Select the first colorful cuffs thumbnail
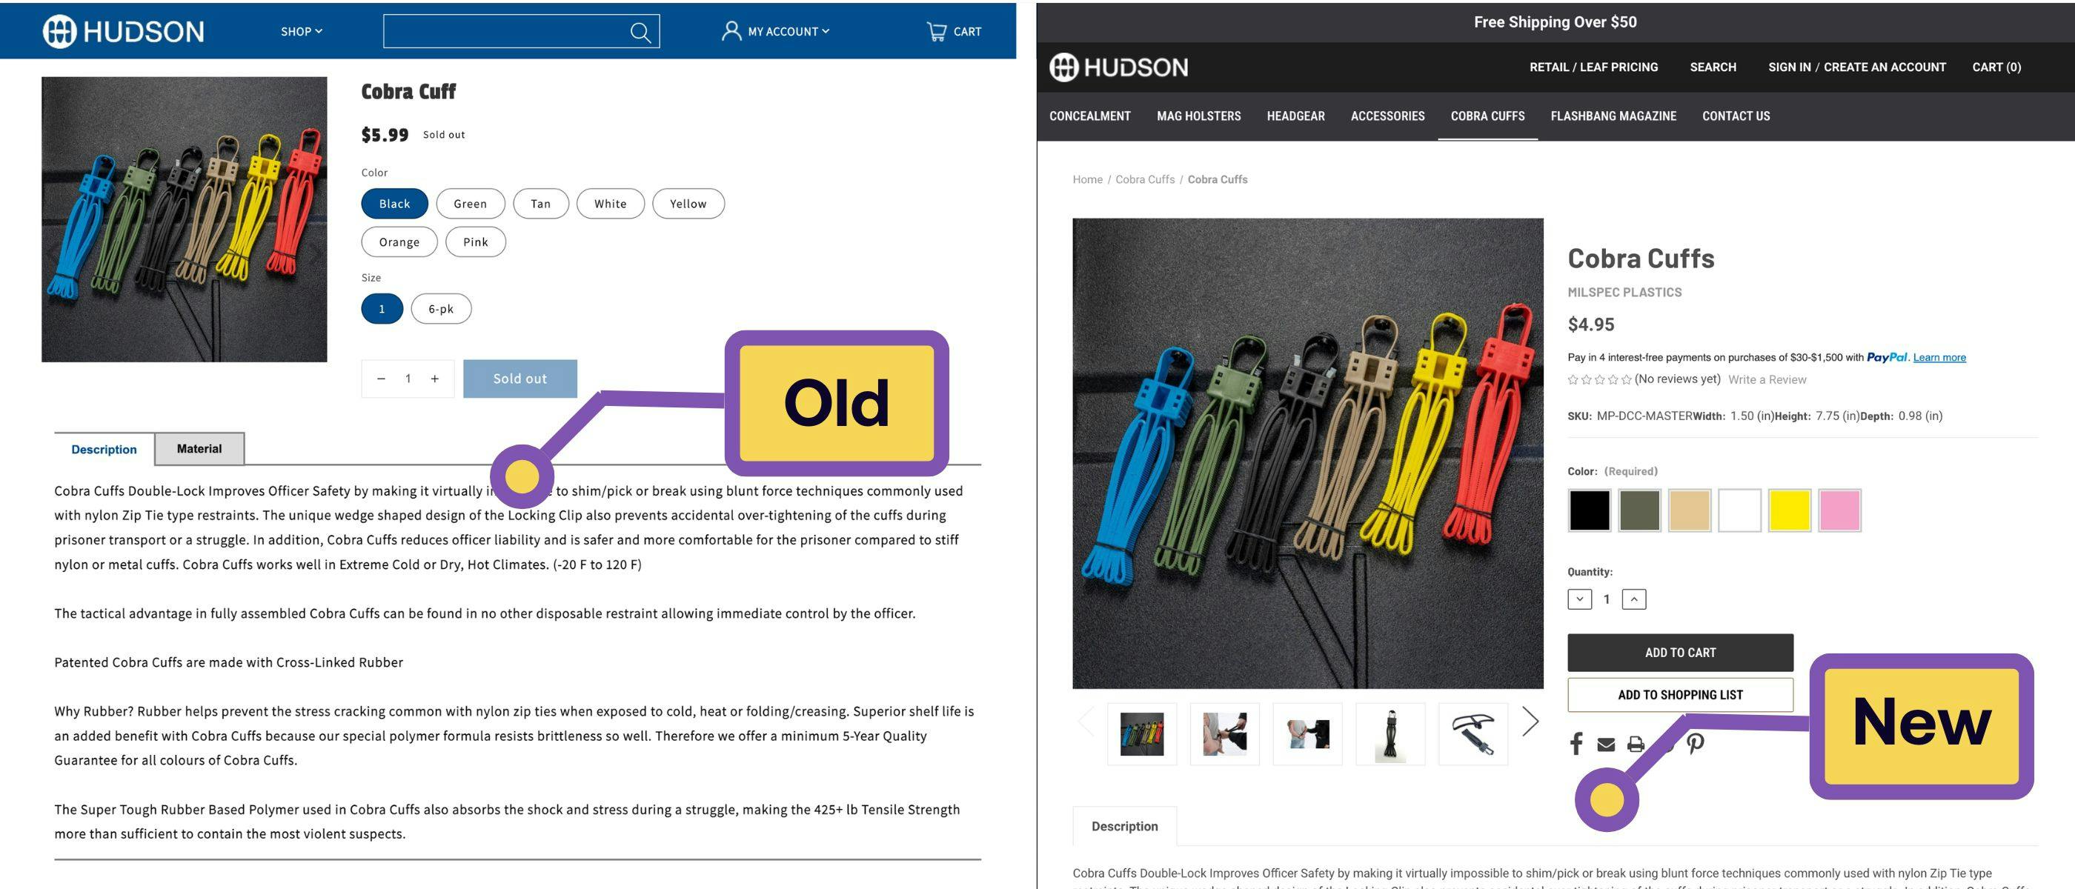This screenshot has width=2075, height=889. point(1141,733)
